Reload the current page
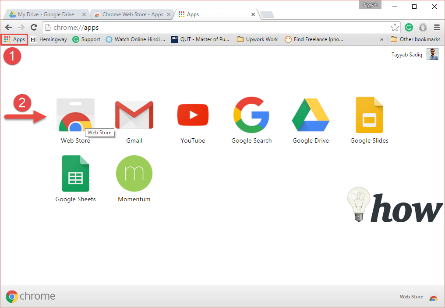This screenshot has width=445, height=308. 34,28
